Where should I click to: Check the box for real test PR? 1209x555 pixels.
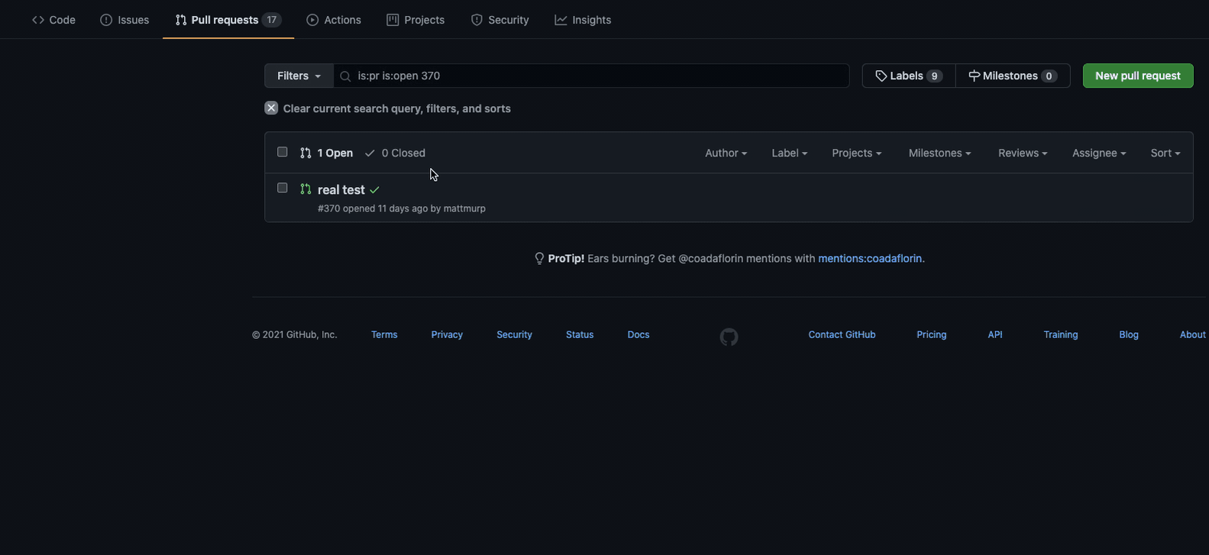point(283,188)
